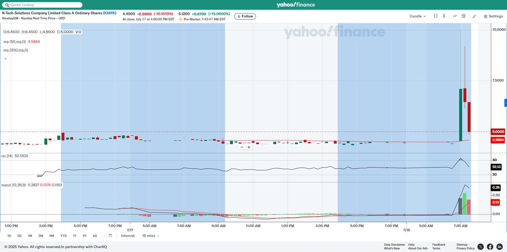Click the 7/18 date marker on axis

[x=406, y=230]
